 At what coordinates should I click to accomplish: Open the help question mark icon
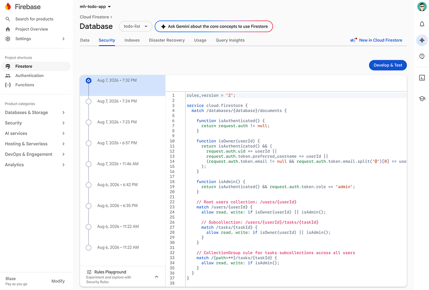tap(422, 56)
